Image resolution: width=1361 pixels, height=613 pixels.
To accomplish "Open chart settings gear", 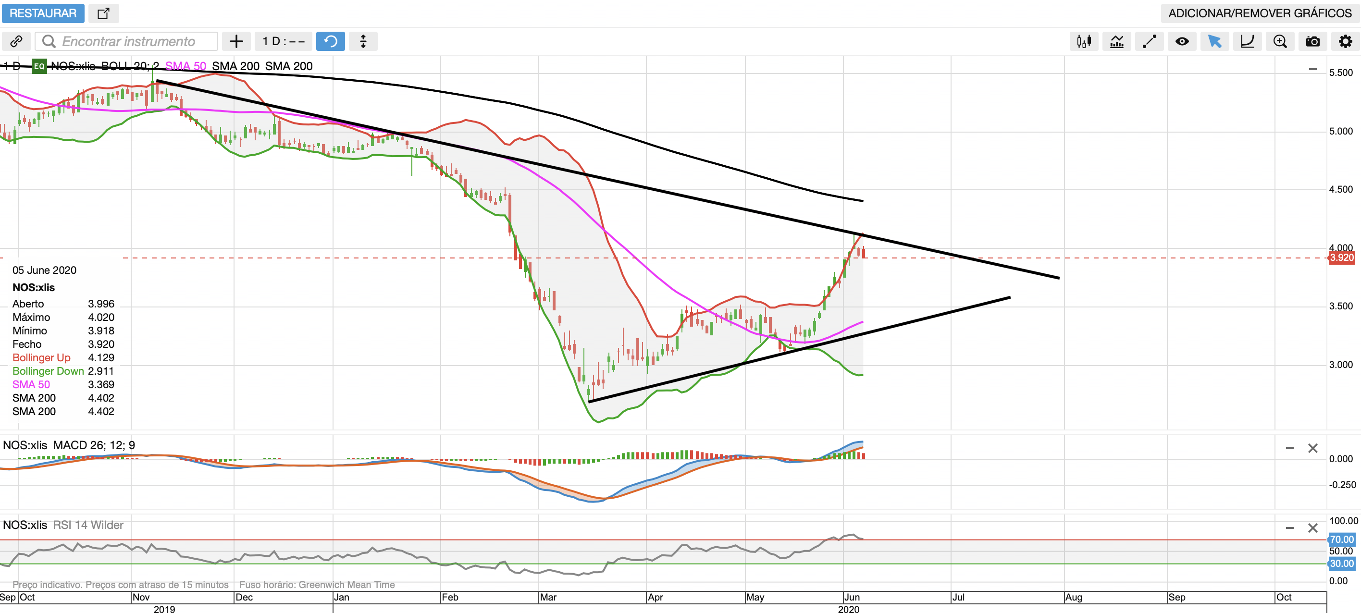I will pyautogui.click(x=1345, y=41).
